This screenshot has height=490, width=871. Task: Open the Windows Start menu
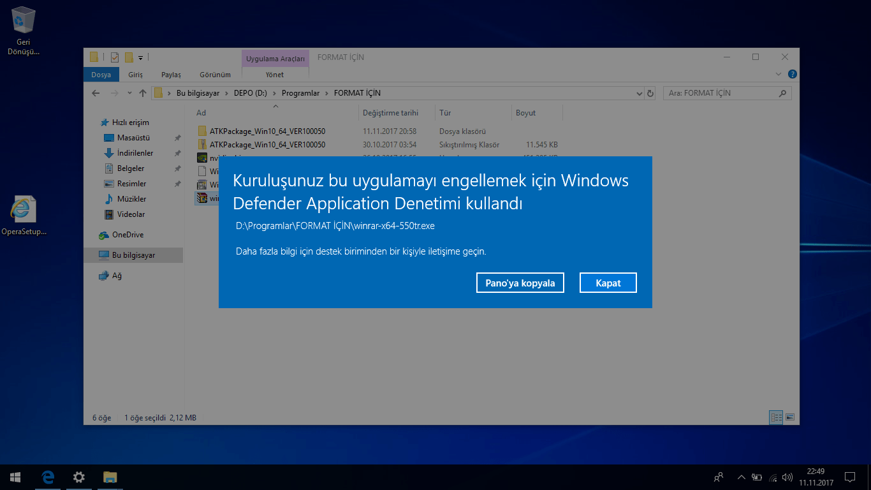click(x=15, y=477)
